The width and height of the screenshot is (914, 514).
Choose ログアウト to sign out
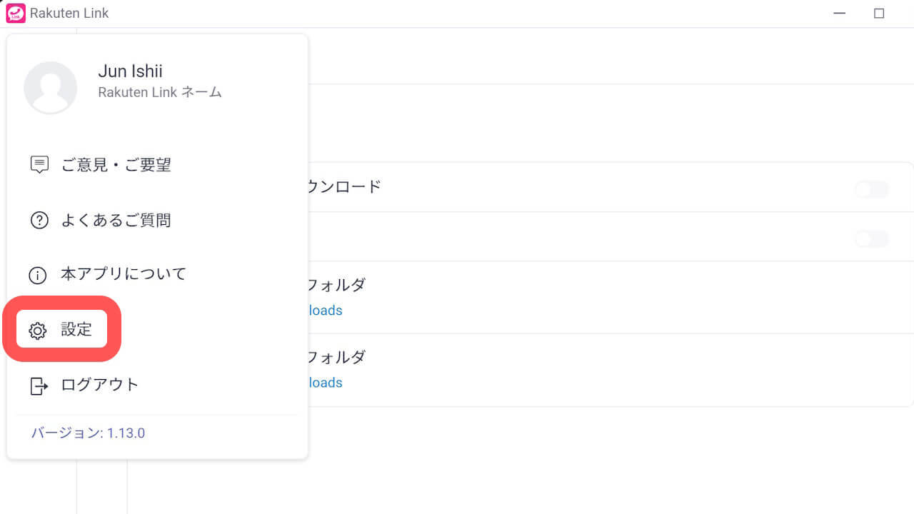[x=98, y=385]
